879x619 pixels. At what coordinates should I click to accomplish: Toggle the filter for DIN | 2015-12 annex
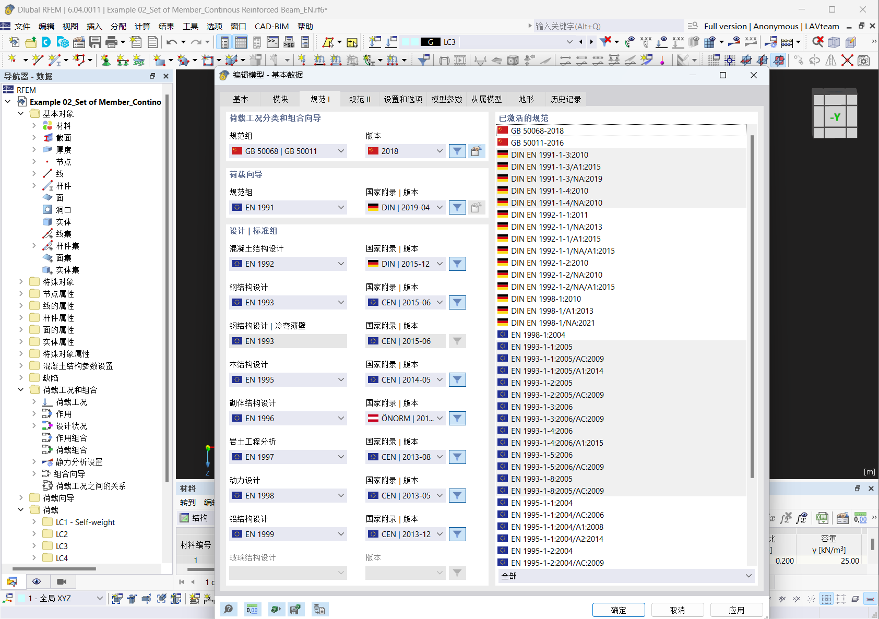[457, 264]
